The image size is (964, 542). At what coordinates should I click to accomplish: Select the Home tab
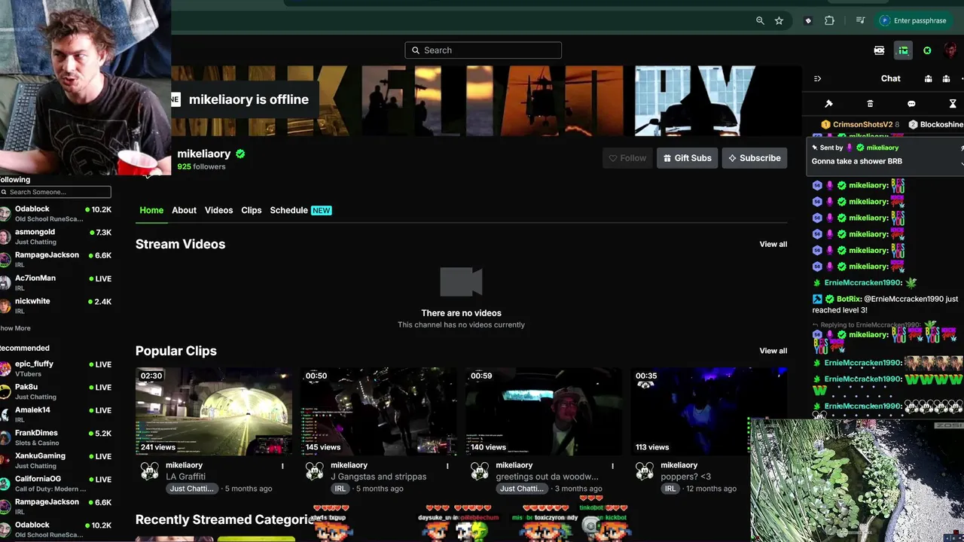[151, 210]
